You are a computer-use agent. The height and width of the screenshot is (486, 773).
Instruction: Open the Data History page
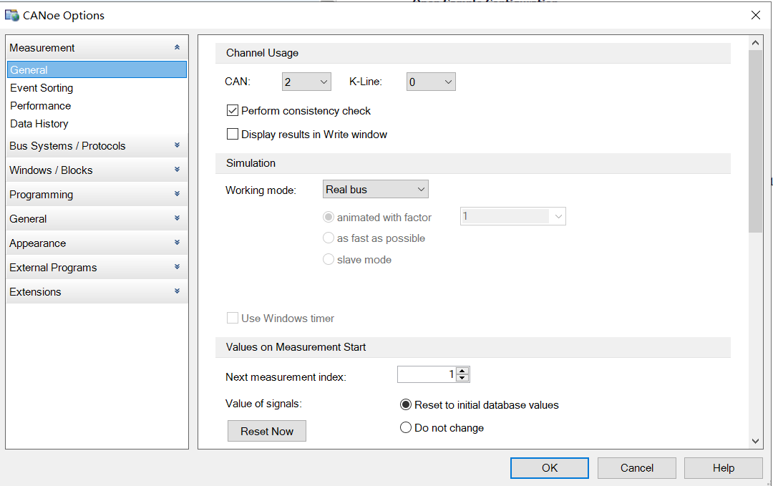(39, 124)
